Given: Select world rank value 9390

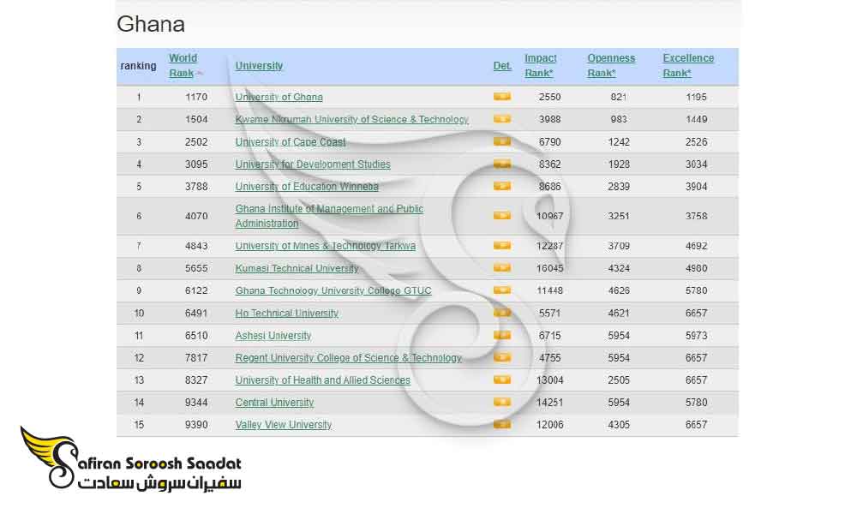Looking at the screenshot, I should pos(196,424).
